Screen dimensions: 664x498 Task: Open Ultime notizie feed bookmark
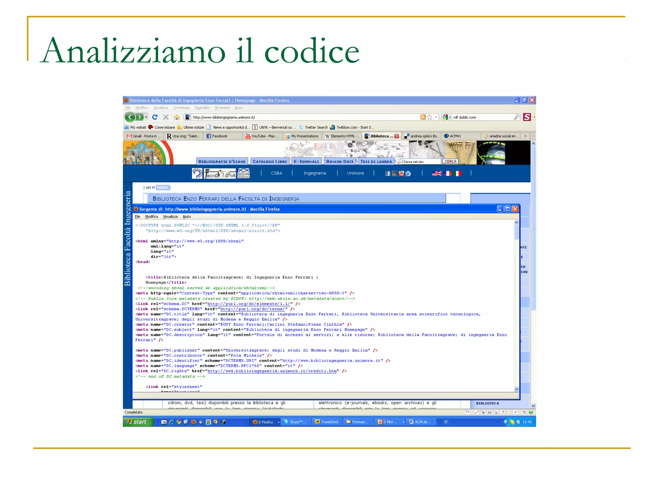click(191, 127)
